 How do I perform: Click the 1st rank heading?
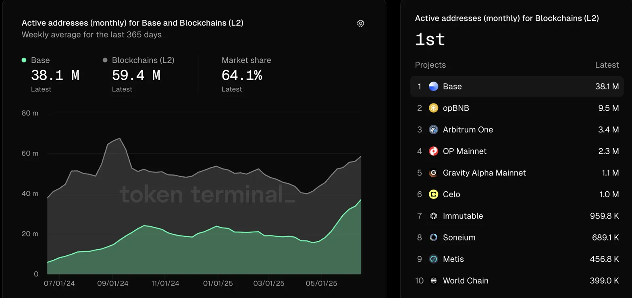430,39
